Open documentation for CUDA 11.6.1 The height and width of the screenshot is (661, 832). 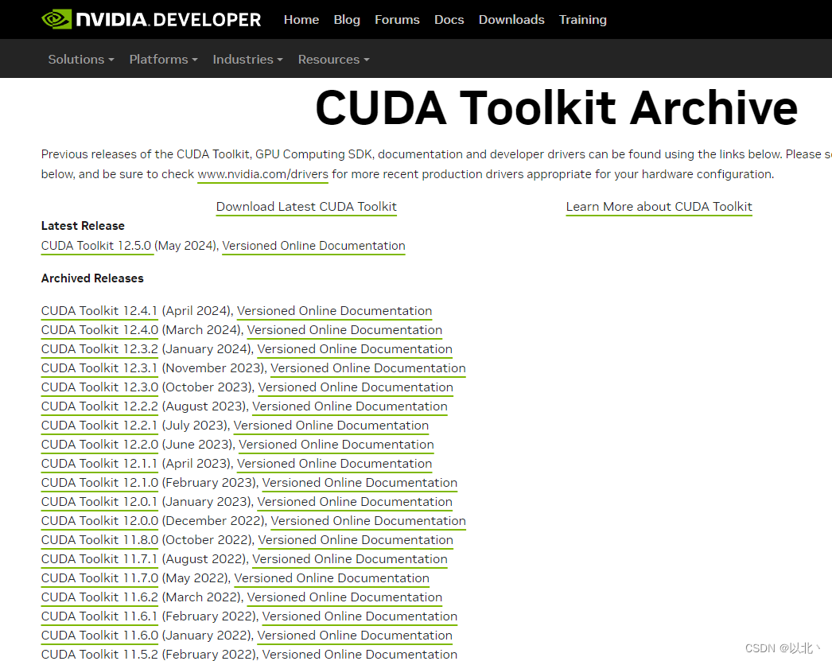(x=360, y=616)
